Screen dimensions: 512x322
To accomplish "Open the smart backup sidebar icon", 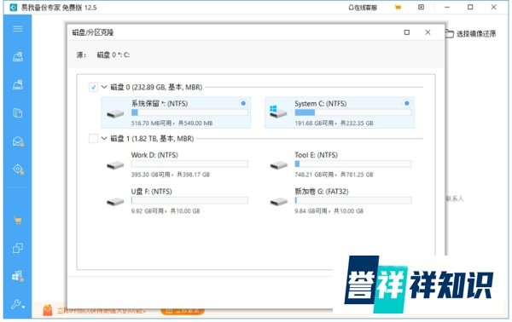I will click(x=18, y=170).
